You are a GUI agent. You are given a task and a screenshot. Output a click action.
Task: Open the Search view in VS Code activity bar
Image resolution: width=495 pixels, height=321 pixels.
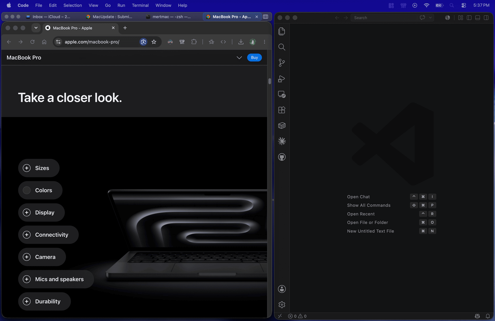(x=282, y=47)
